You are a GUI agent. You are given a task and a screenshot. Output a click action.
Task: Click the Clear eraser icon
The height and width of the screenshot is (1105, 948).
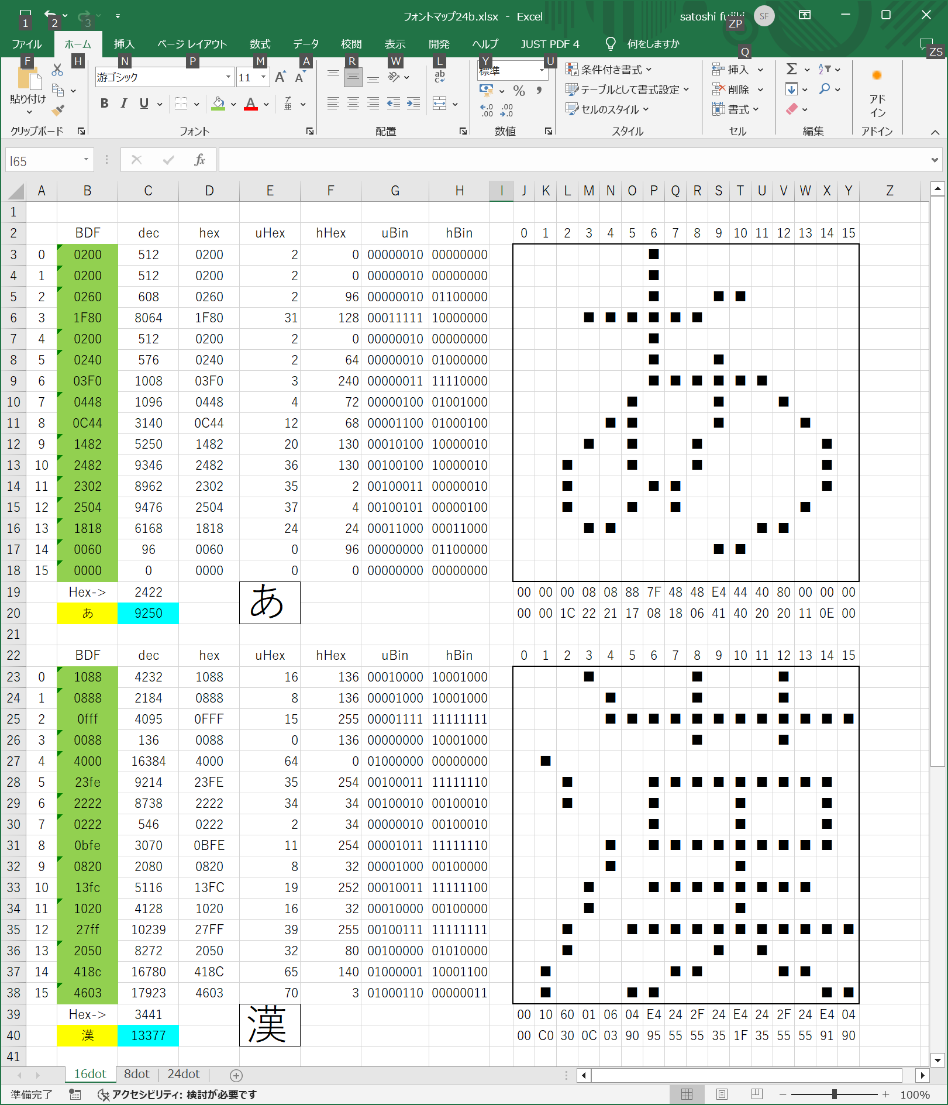coord(792,109)
